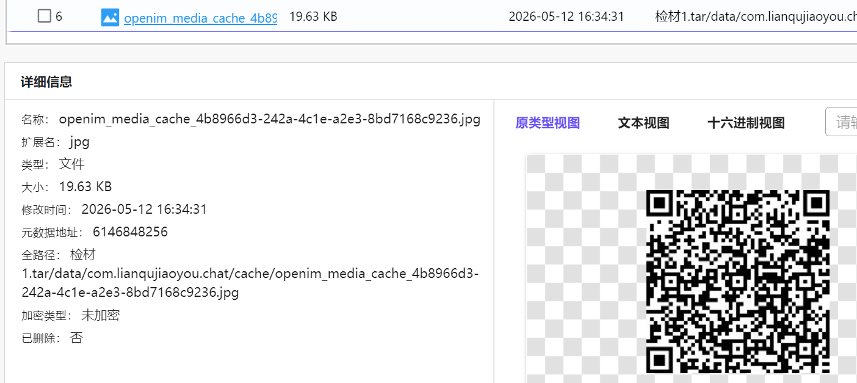Select the 元数据地址 value 6146848256
Image resolution: width=857 pixels, height=383 pixels.
coord(130,232)
